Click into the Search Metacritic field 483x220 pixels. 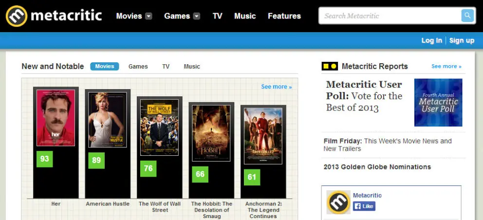390,16
